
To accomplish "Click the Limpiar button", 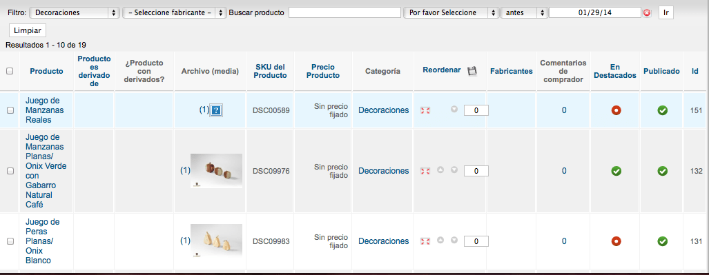I will (x=28, y=31).
